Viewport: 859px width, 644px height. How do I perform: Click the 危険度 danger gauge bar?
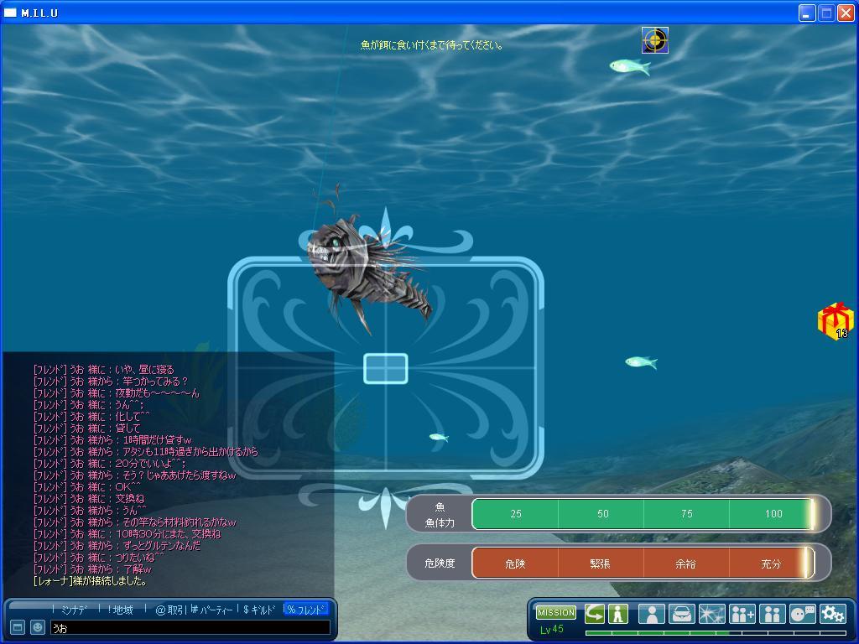[x=643, y=563]
